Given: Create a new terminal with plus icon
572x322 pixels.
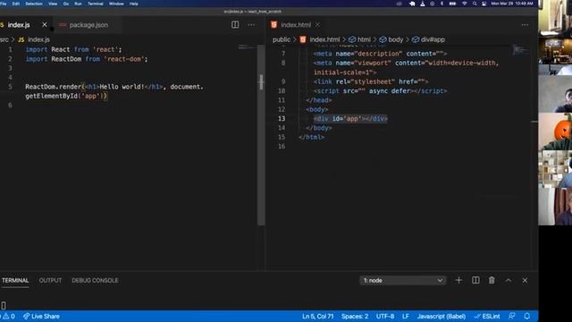Looking at the screenshot, I should tap(458, 280).
